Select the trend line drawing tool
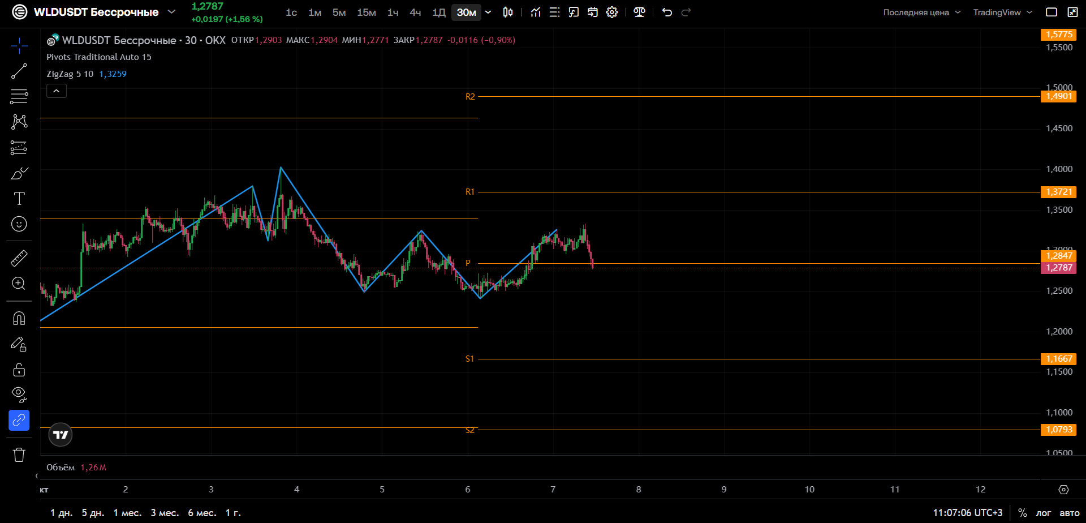The height and width of the screenshot is (523, 1086). [x=19, y=71]
